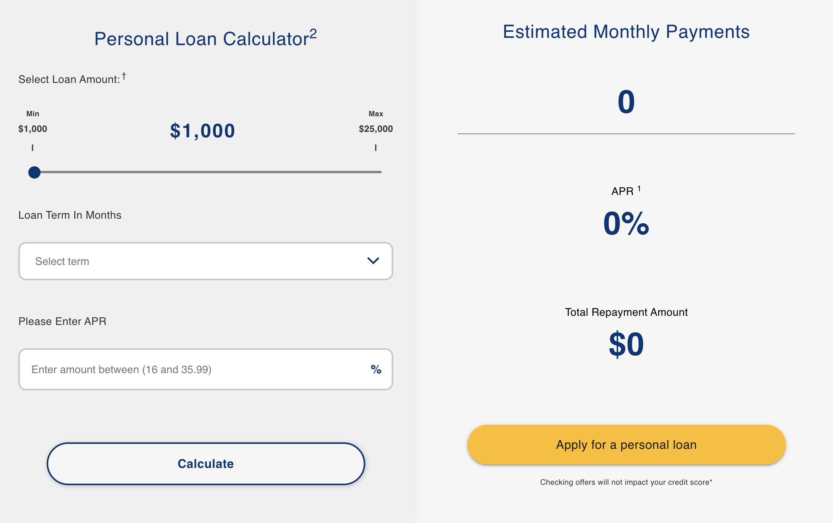Click the slider handle for loan amount

tap(34, 172)
